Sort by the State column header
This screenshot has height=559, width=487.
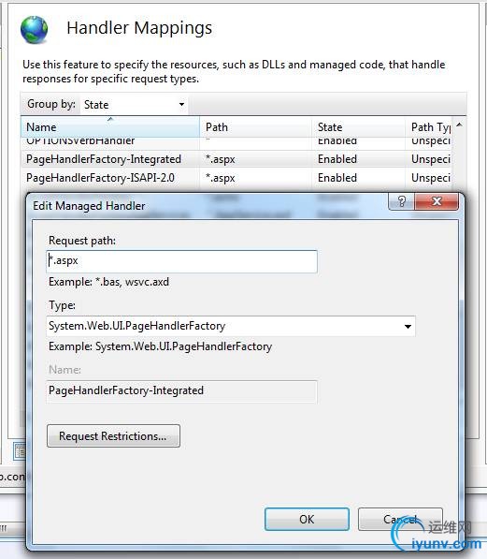pos(359,127)
